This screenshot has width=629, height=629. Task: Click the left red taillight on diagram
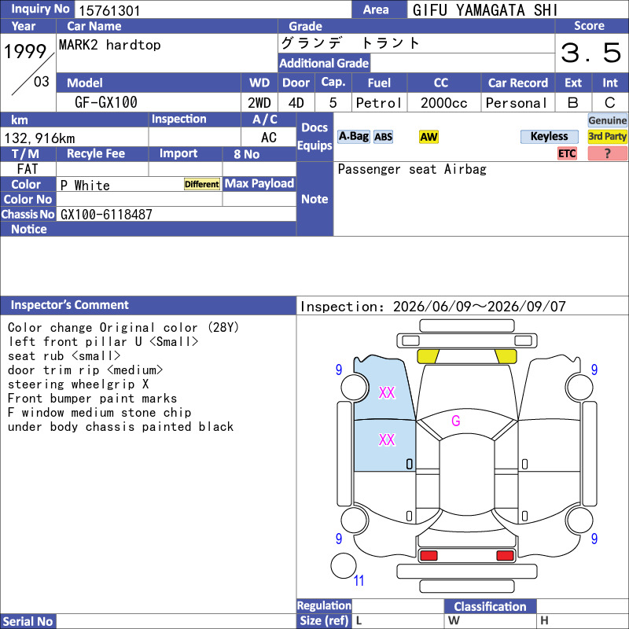coord(428,556)
